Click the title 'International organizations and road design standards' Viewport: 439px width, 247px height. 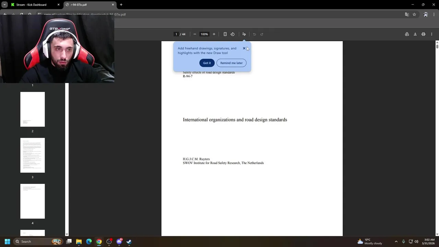[235, 120]
